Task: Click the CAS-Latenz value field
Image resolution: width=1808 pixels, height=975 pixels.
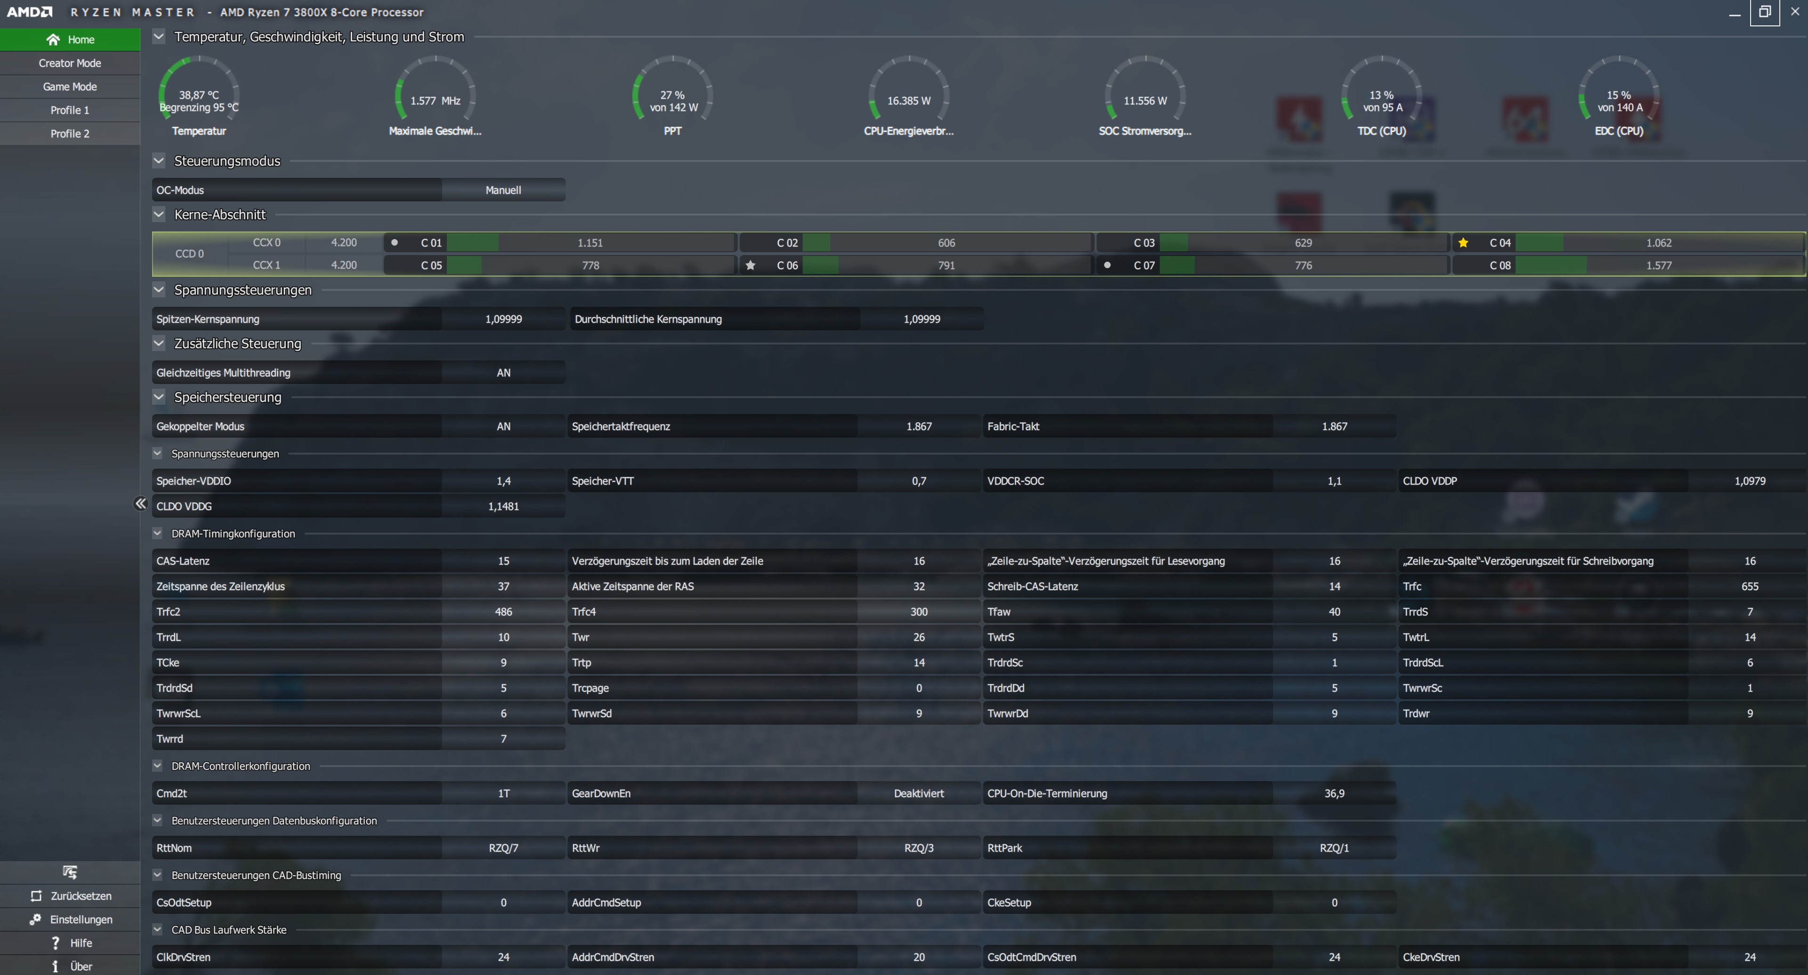Action: [x=503, y=560]
